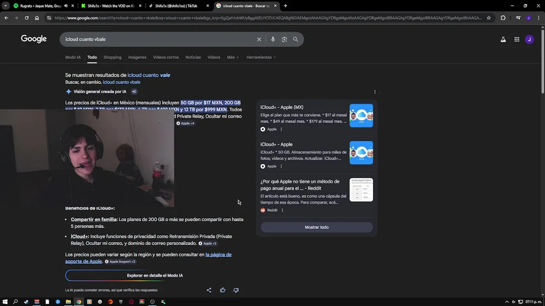545x306 pixels.
Task: Open Google Lens image search
Action: click(x=284, y=39)
